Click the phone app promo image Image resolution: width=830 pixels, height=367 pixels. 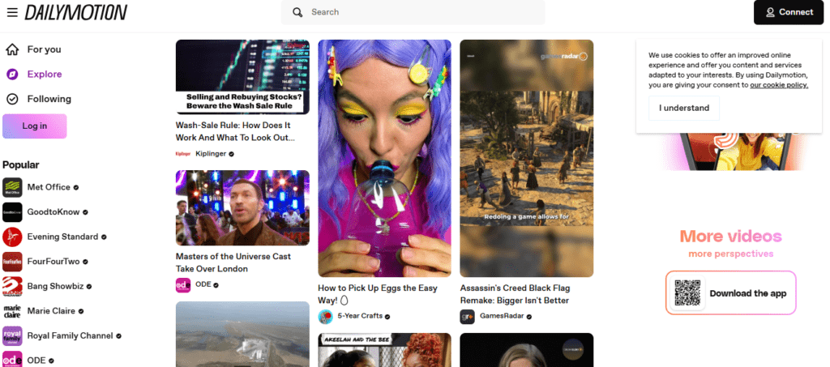pyautogui.click(x=733, y=151)
